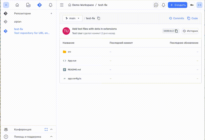Click the aiplan repository git icon

click(x=5, y=22)
